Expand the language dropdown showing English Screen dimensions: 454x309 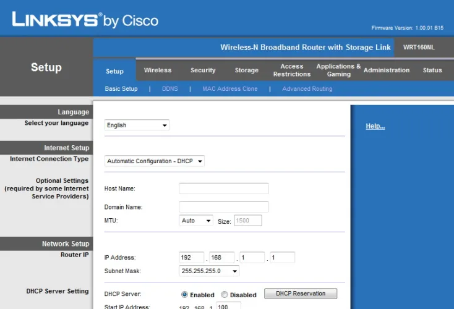pos(137,125)
